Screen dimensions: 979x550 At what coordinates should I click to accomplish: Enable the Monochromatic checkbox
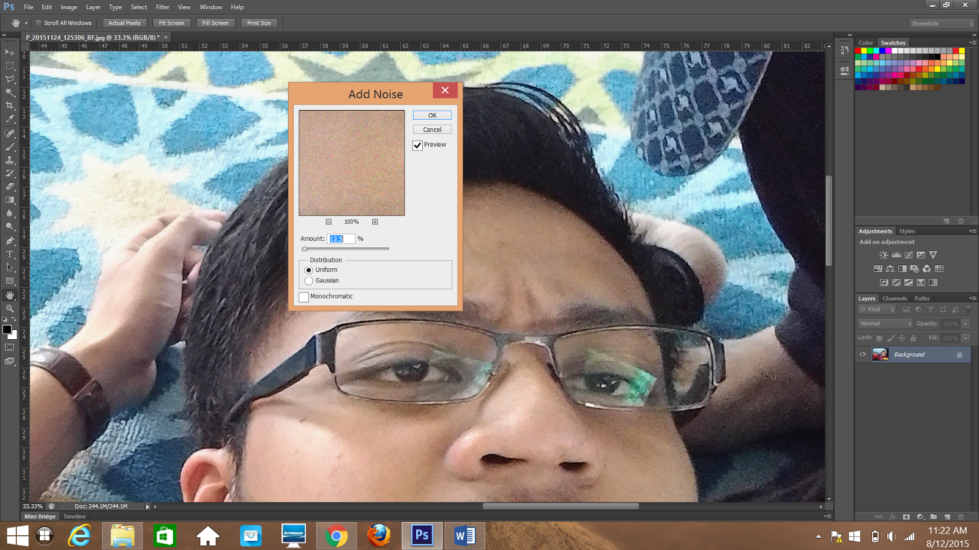303,297
